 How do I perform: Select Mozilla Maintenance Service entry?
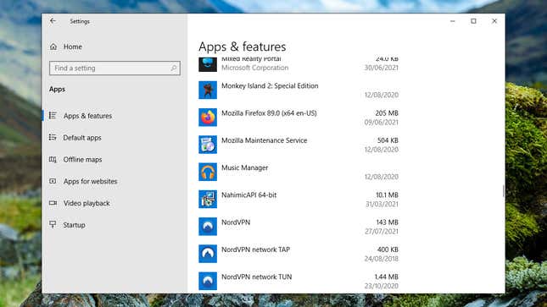(x=299, y=145)
